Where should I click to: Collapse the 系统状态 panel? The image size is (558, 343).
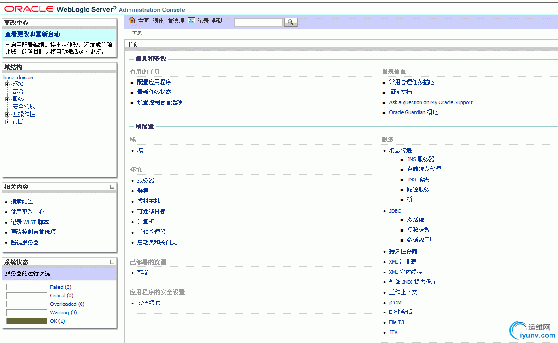(112, 262)
